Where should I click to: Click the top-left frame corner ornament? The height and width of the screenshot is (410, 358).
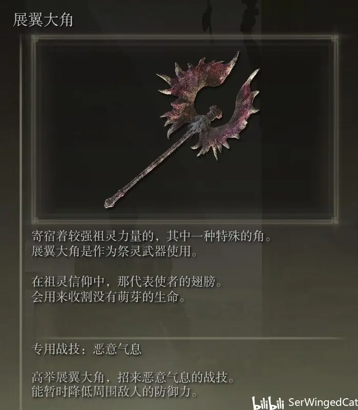coord(34,39)
